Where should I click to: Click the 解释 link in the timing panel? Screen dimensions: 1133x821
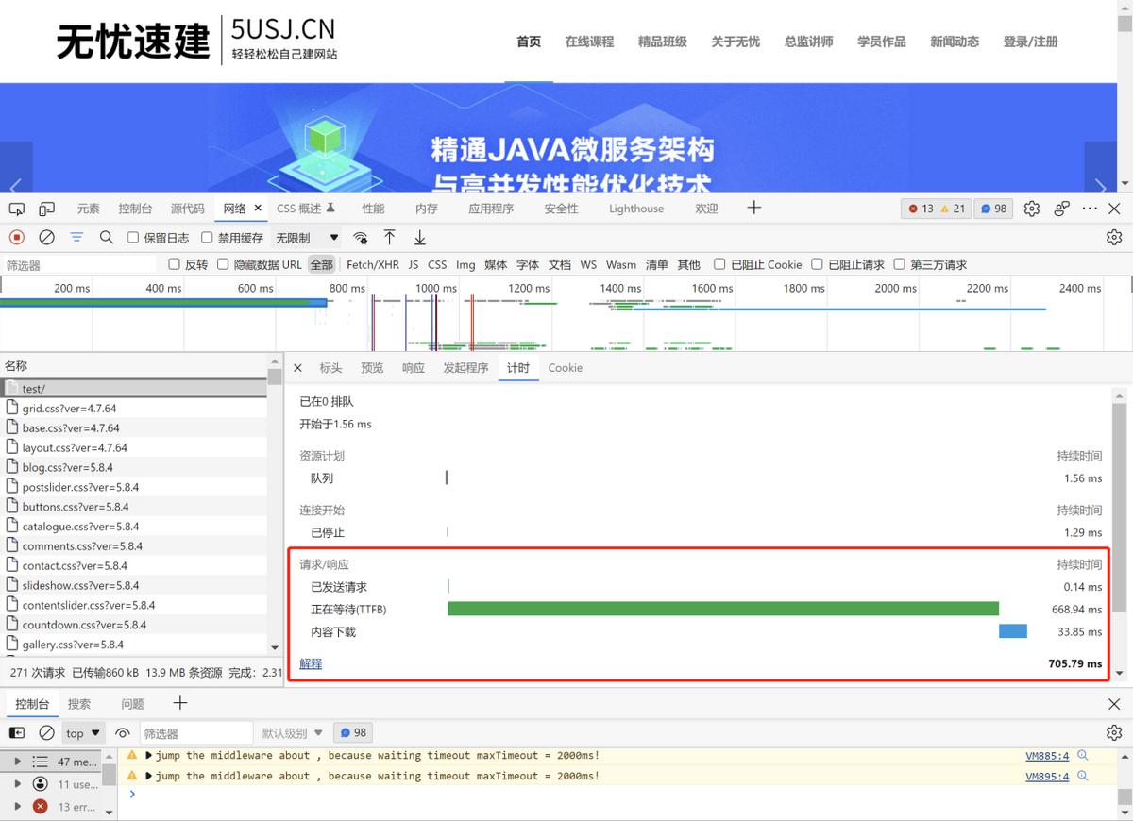[x=310, y=663]
